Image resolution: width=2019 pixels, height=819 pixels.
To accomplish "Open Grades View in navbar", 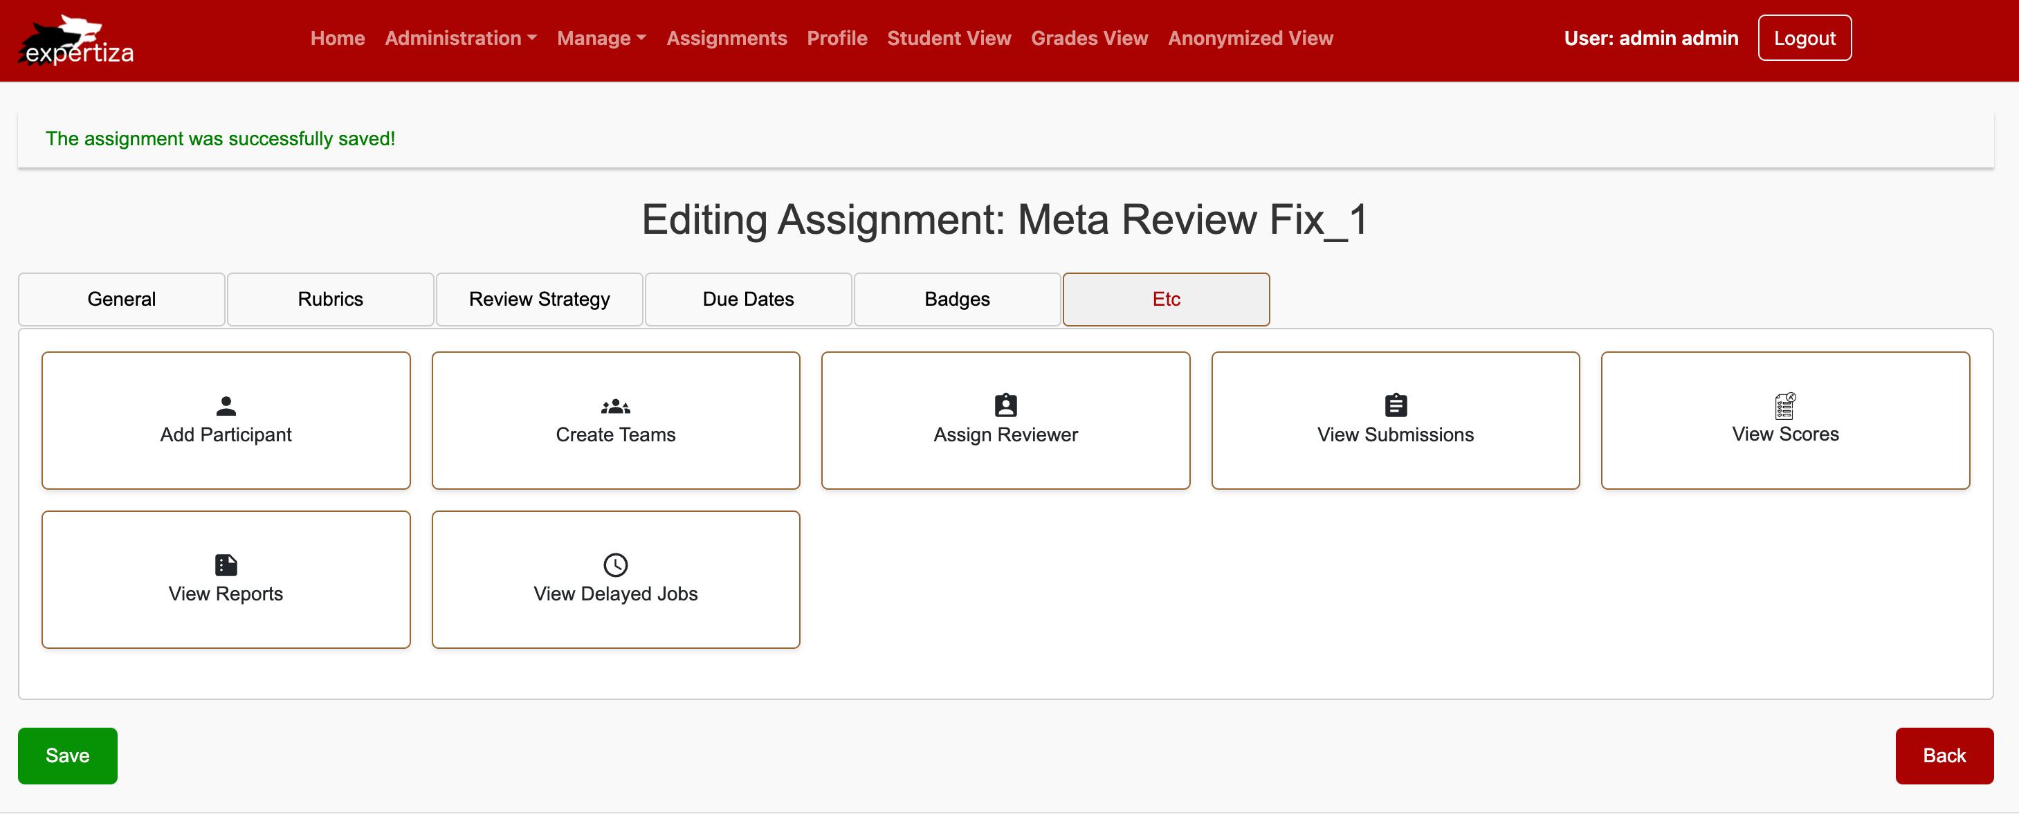I will [x=1090, y=39].
